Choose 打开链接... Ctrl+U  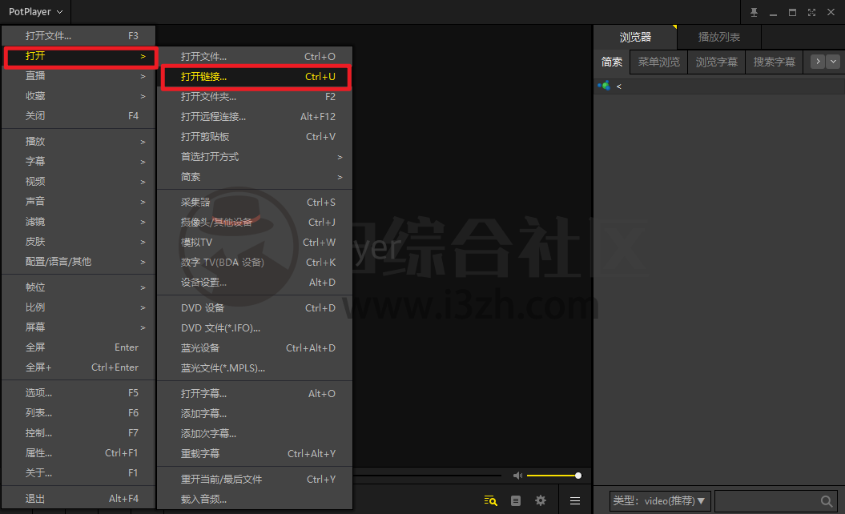pyautogui.click(x=256, y=77)
